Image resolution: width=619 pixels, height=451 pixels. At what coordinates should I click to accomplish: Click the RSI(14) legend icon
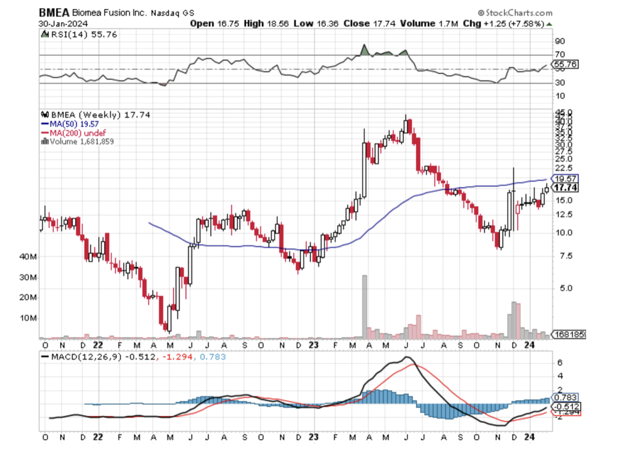click(x=43, y=34)
